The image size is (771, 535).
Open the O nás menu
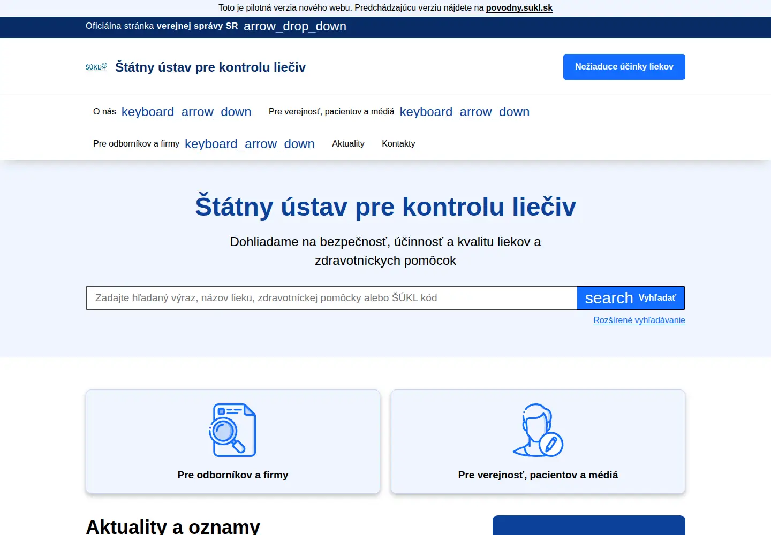click(x=104, y=112)
